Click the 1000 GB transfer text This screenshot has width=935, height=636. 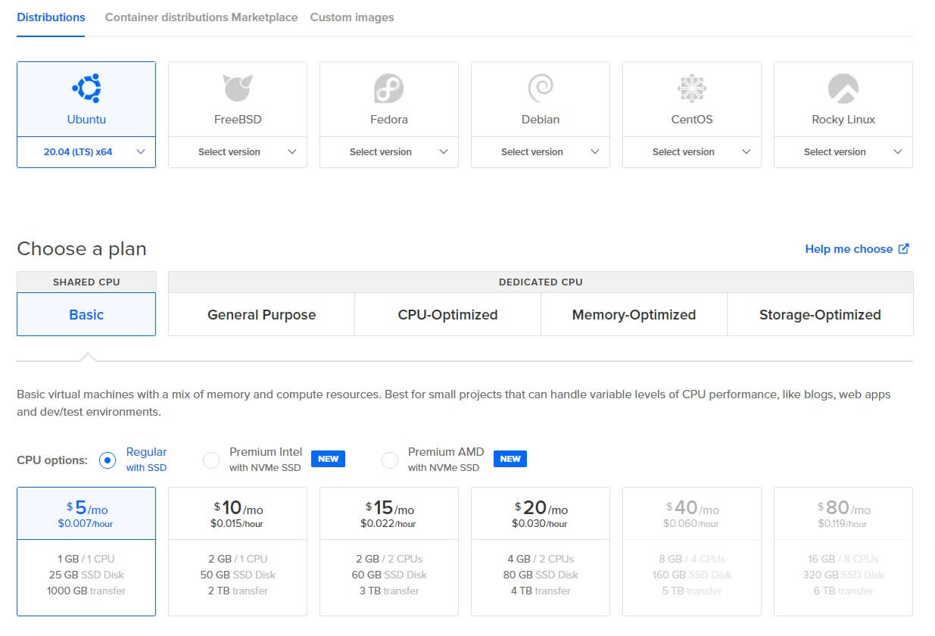[86, 591]
